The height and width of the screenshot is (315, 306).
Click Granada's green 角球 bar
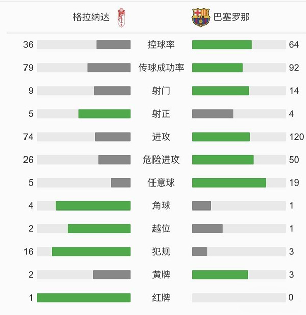(x=93, y=205)
